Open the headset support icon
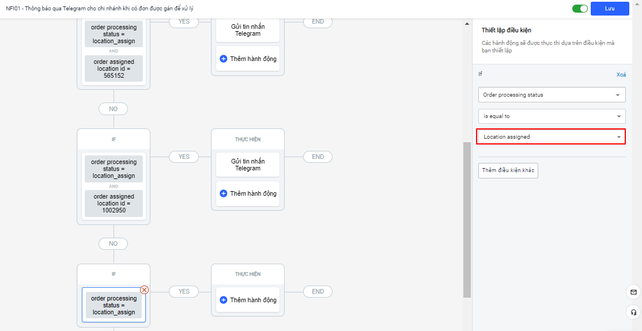 633,313
